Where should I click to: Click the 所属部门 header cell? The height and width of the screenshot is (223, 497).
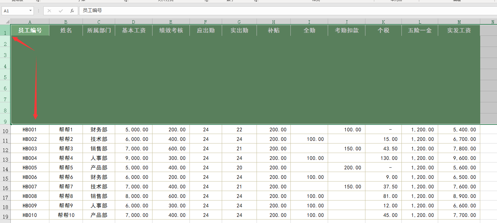99,30
